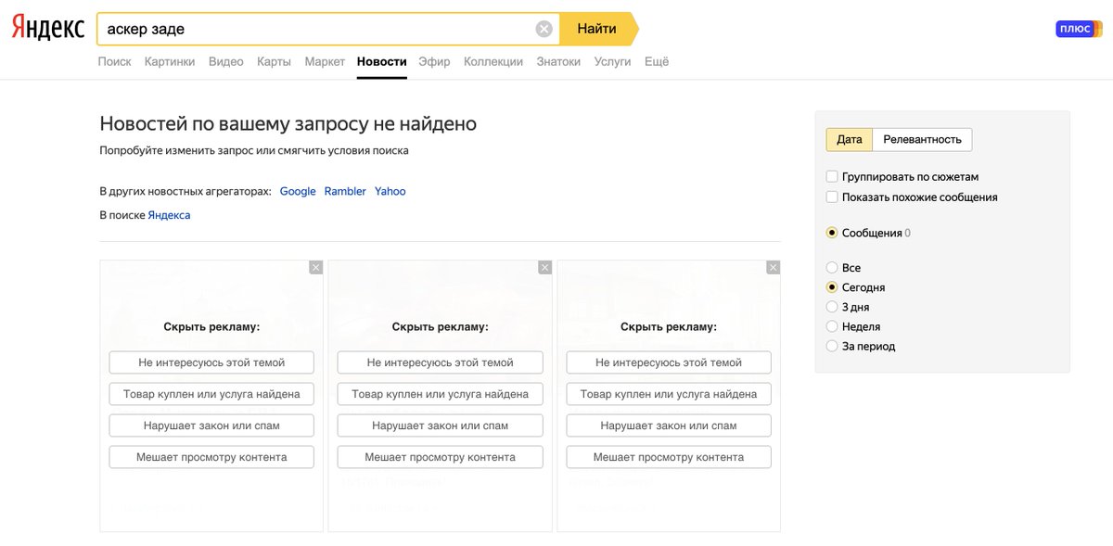1113x546 pixels.
Task: Click the Yandex logo
Action: click(47, 28)
